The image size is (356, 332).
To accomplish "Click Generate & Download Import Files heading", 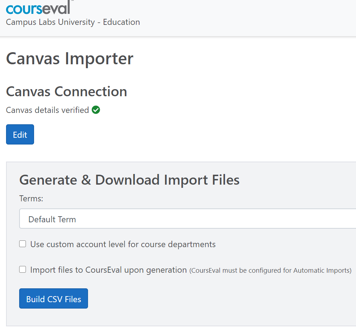I will (x=130, y=180).
